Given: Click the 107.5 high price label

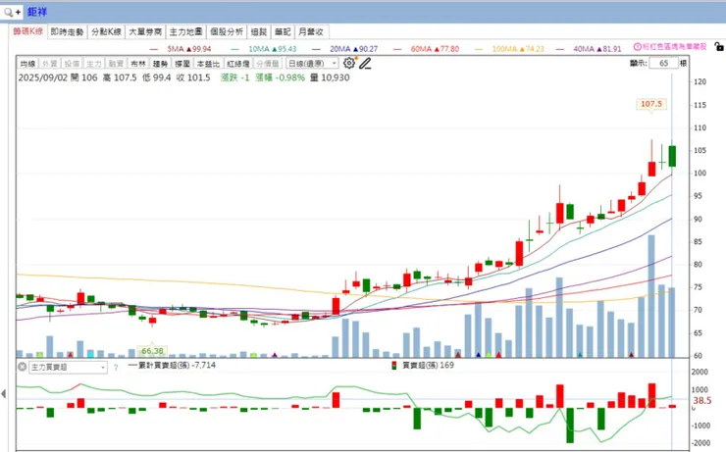Looking at the screenshot, I should (x=651, y=104).
